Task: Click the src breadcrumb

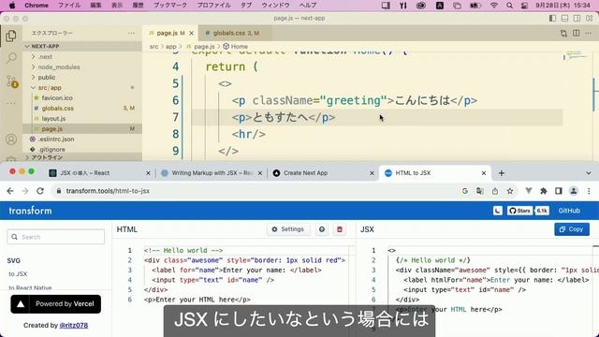Action: click(x=153, y=46)
